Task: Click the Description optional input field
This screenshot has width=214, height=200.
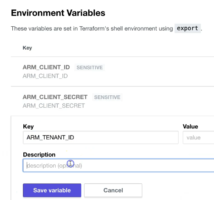Action: pos(118,165)
